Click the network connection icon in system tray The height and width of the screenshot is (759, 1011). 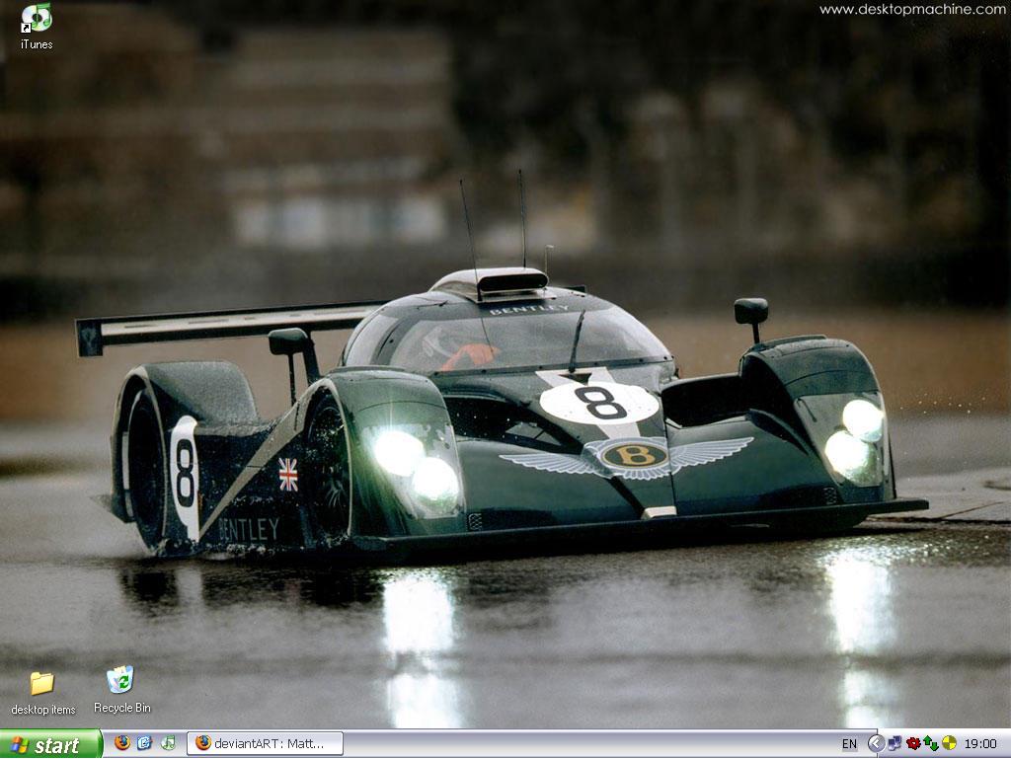(894, 743)
